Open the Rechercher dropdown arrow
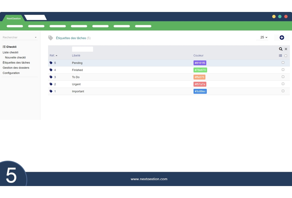Image resolution: width=292 pixels, height=198 pixels. click(36, 37)
